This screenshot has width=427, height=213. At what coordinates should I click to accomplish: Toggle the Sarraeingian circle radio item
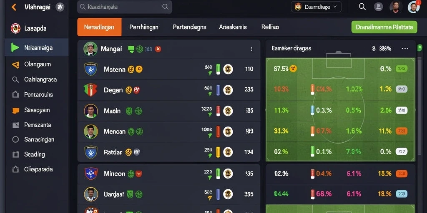pyautogui.click(x=15, y=140)
